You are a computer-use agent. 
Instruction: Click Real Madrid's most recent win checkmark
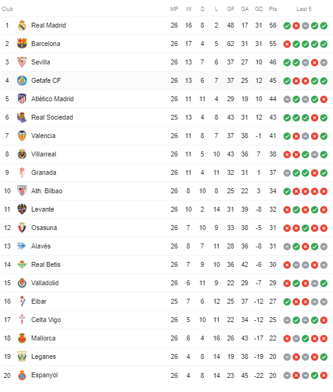coord(324,26)
